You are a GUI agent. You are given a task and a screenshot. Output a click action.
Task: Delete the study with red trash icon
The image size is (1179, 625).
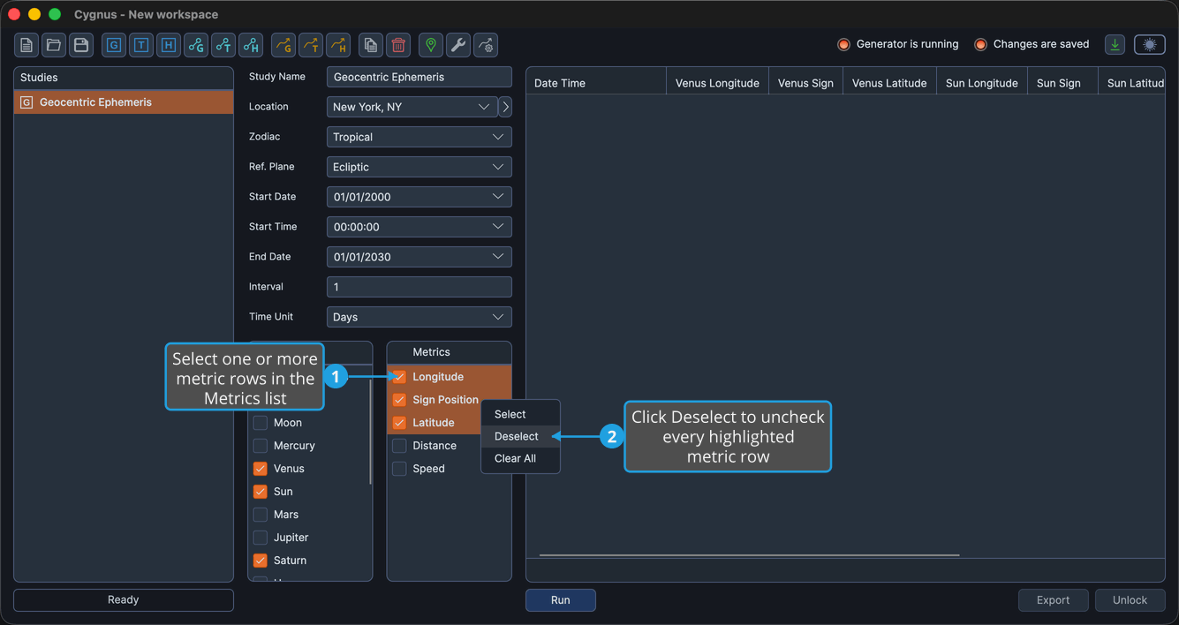click(x=398, y=45)
